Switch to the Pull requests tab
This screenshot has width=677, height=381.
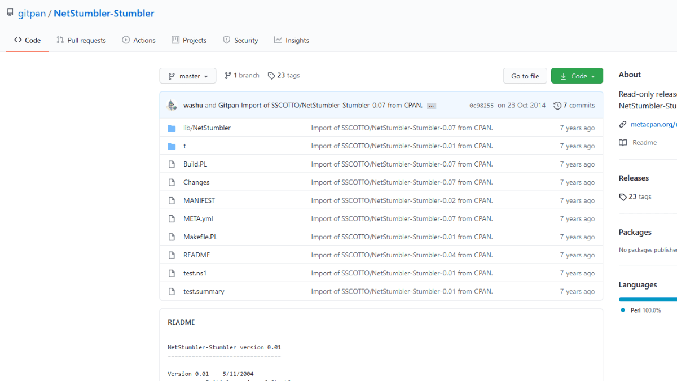click(81, 41)
